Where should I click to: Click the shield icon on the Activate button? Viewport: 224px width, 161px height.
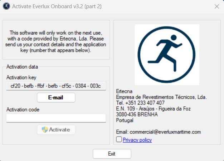45,130
